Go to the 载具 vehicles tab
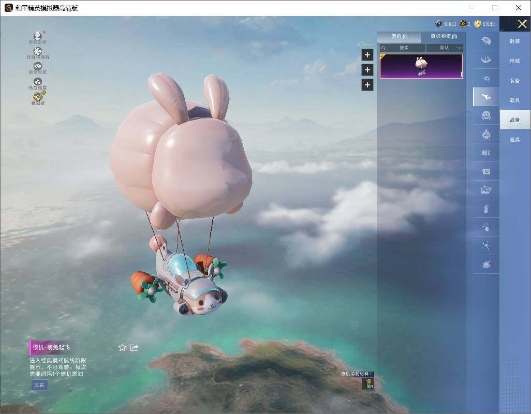The width and height of the screenshot is (531, 414). [515, 100]
